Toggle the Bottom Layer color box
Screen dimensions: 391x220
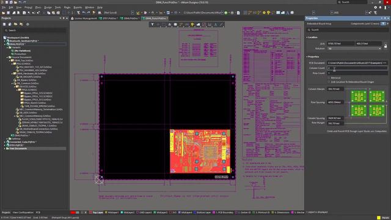(195, 213)
